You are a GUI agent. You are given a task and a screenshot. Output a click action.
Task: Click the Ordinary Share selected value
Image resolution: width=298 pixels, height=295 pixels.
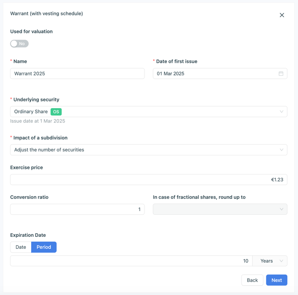31,112
